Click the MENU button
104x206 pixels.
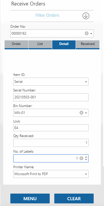tap(30, 198)
